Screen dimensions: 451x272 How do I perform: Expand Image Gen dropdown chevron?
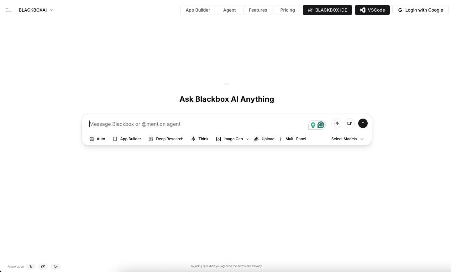tap(247, 139)
